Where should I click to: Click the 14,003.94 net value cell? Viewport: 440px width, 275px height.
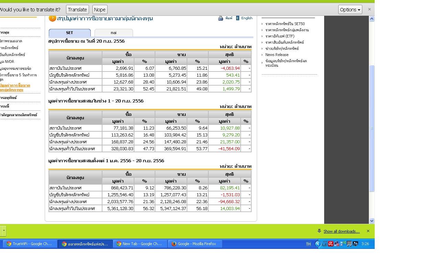[224, 209]
